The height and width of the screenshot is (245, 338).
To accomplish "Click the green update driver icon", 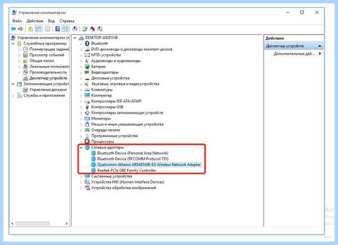I will point(85,29).
